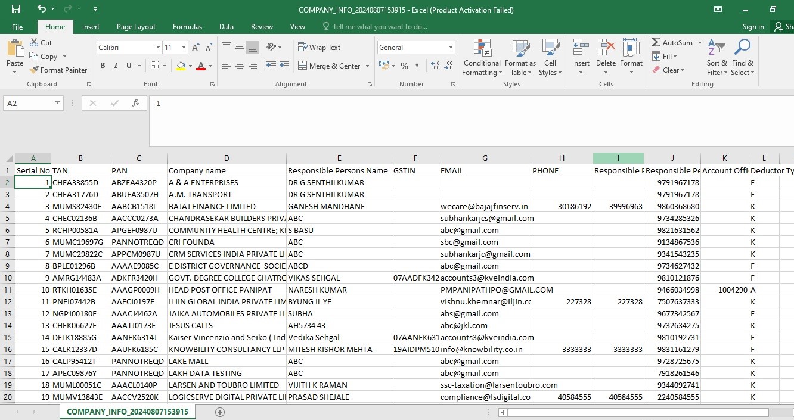Set Top Align vertical alignment
The image size is (794, 420).
(x=227, y=47)
